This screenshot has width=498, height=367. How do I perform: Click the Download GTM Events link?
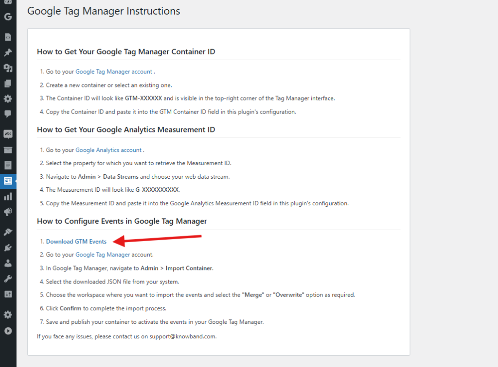(x=76, y=241)
